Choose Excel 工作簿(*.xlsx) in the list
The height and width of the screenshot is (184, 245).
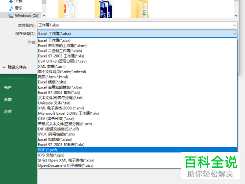[137, 40]
